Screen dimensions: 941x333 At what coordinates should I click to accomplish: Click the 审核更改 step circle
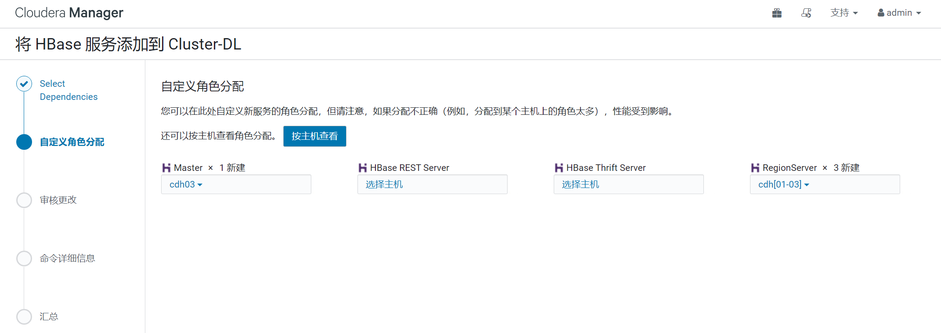24,200
